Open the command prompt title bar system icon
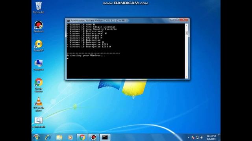Viewport: 252px width, 141px height. (x=68, y=21)
